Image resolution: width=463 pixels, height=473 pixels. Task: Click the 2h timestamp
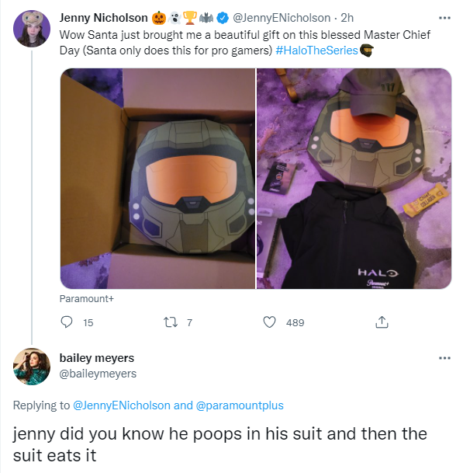point(347,18)
